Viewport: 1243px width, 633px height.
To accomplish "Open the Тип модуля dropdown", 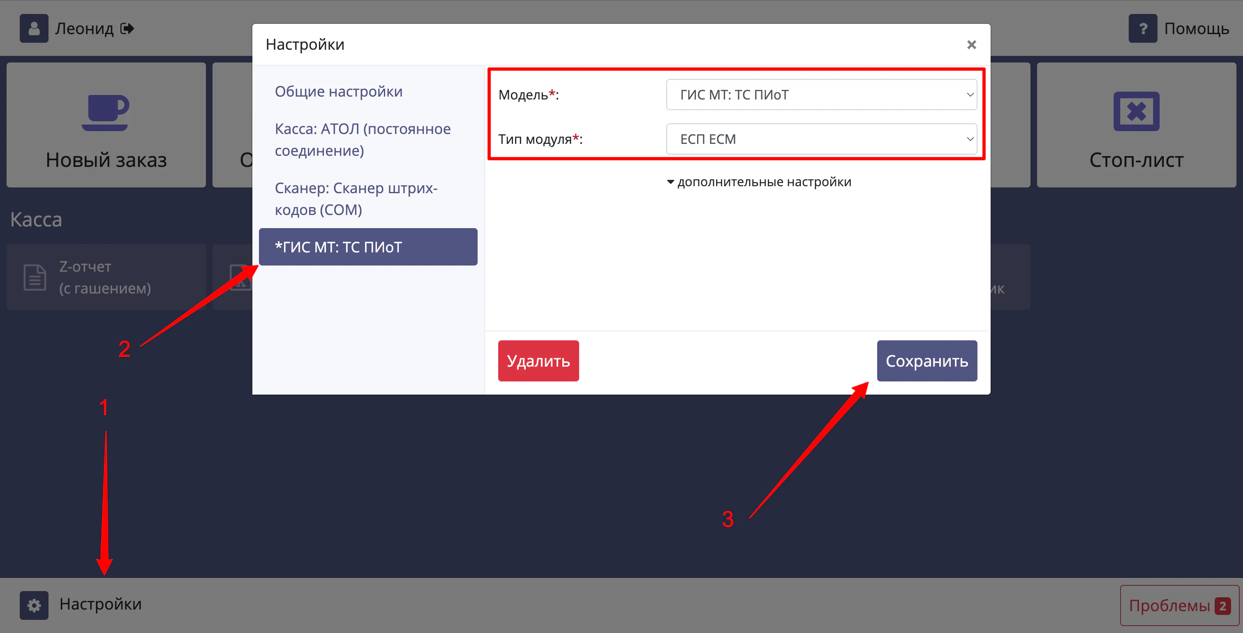I will tap(821, 139).
